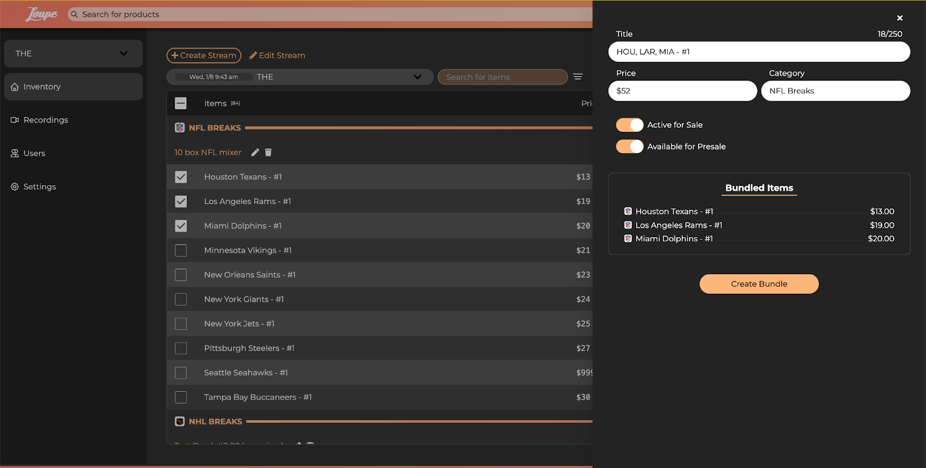Open the filter icon next to item search
This screenshot has width=926, height=468.
578,77
